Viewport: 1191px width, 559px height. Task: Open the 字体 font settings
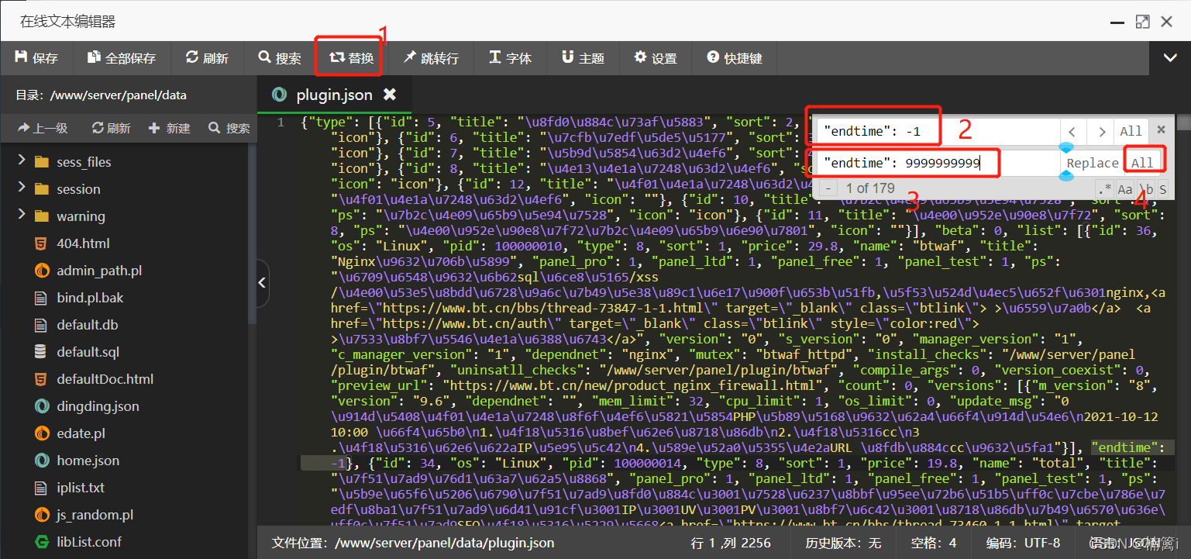point(510,58)
